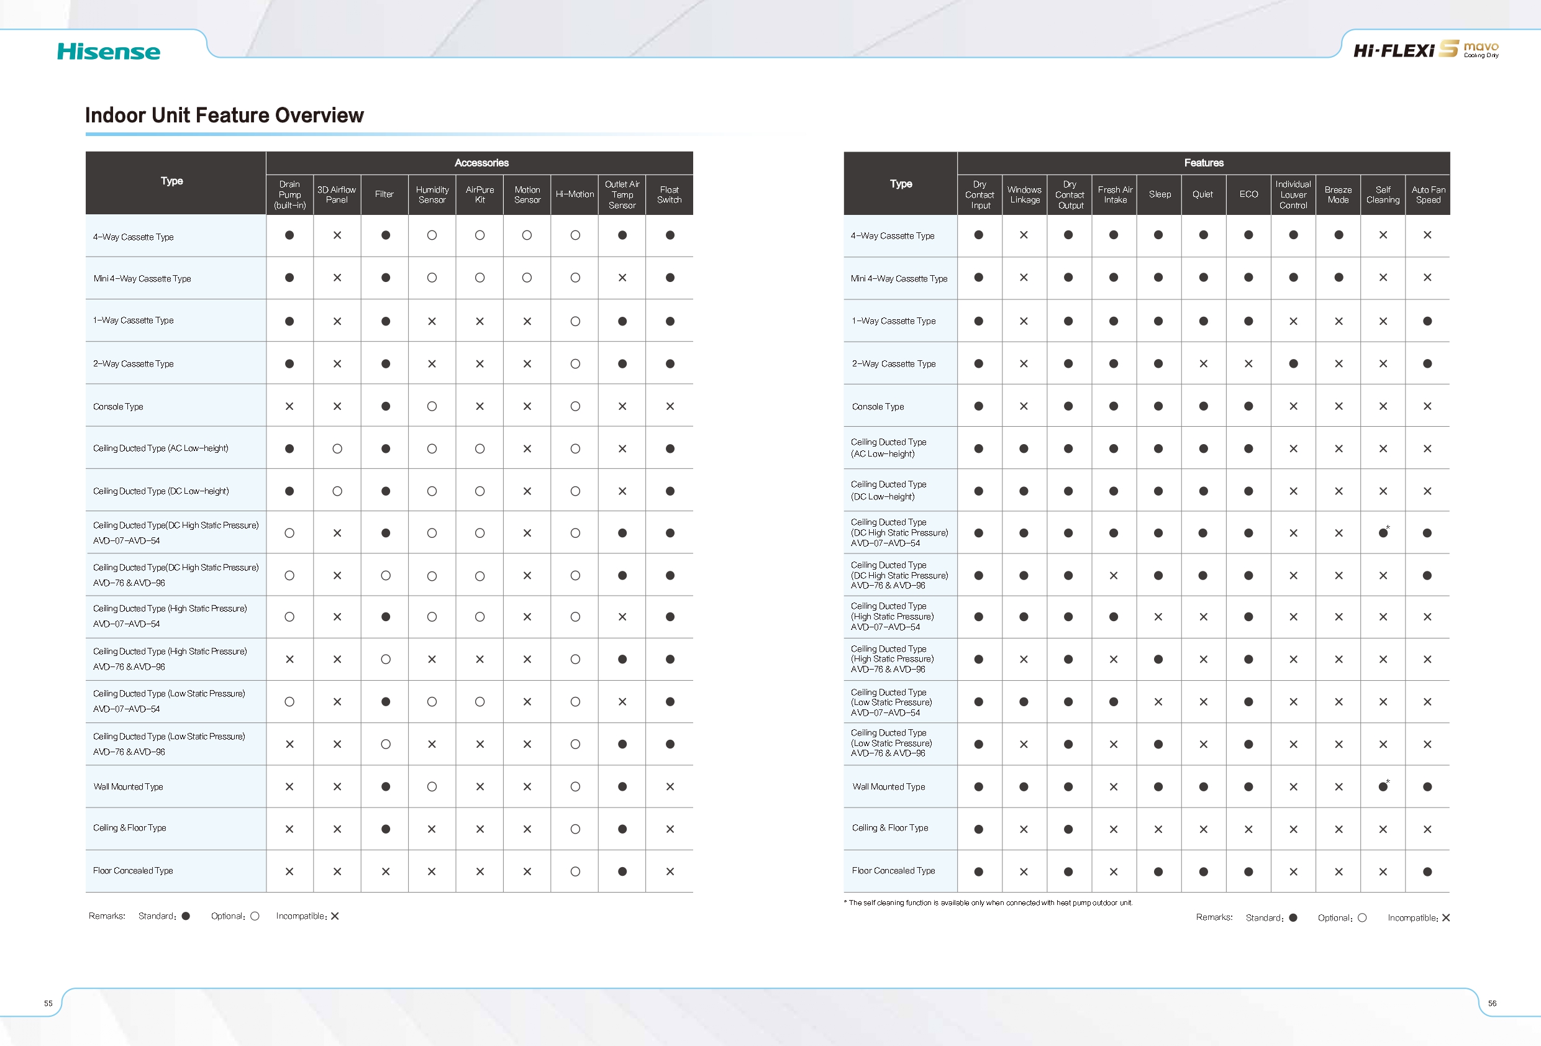The image size is (1541, 1046).
Task: Click the Indoor Unit Feature Overview heading
Action: pos(224,116)
